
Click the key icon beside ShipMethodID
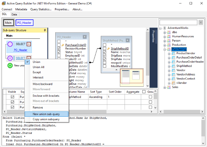(108, 48)
